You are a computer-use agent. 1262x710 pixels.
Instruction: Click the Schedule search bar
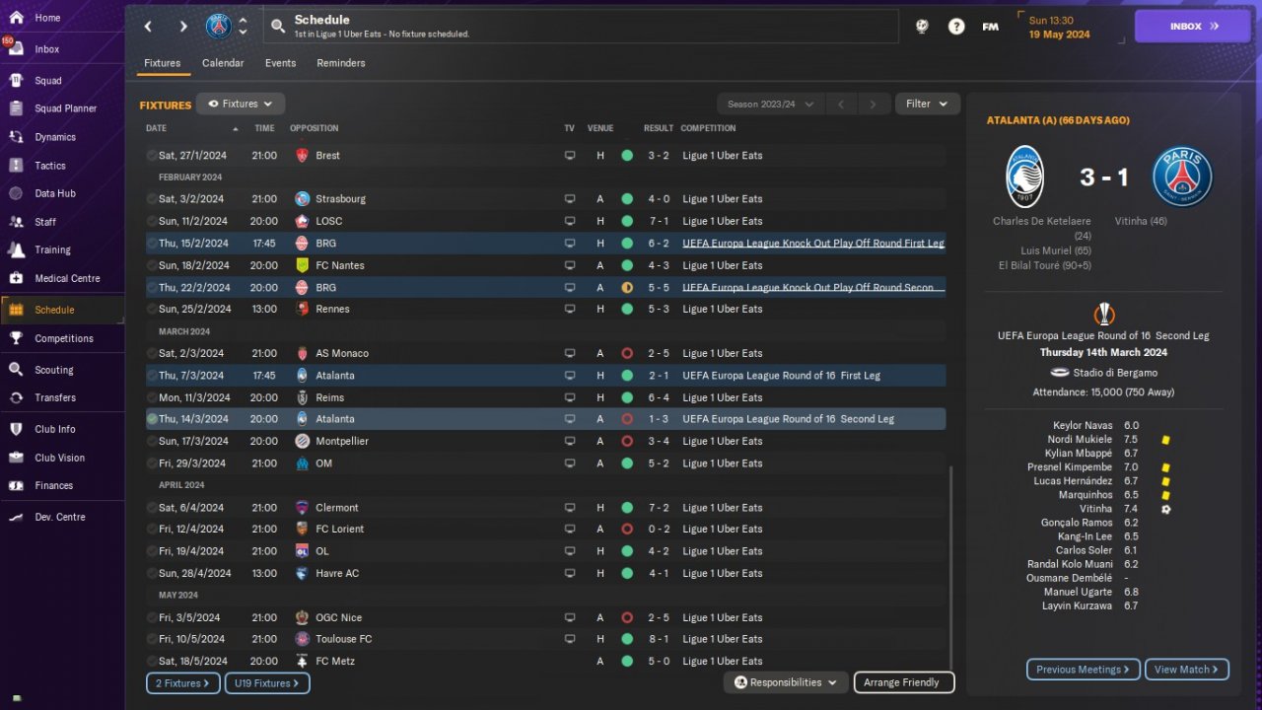(582, 27)
